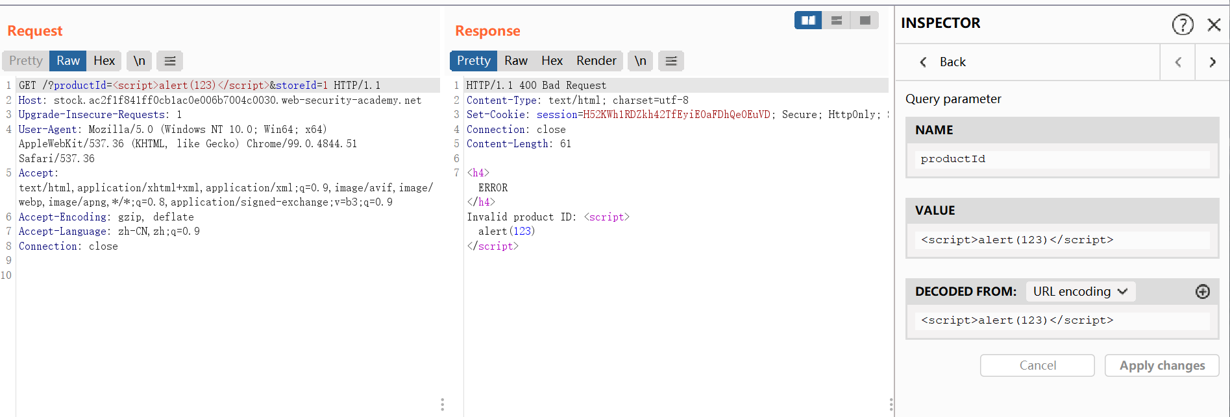
Task: Switch Response view to Render tab
Action: [x=597, y=61]
